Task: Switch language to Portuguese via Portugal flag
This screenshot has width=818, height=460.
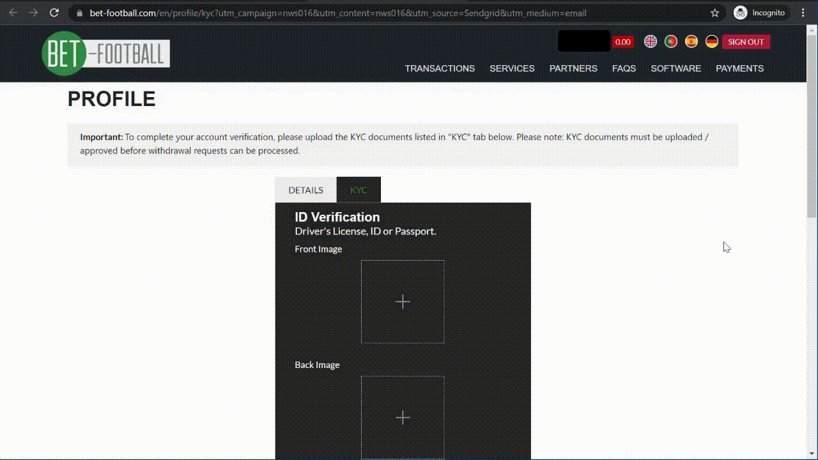Action: [671, 42]
